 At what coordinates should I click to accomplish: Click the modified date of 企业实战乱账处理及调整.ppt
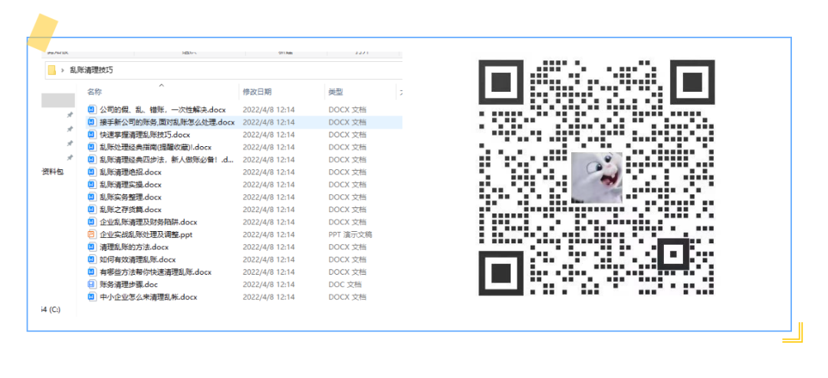tap(268, 235)
